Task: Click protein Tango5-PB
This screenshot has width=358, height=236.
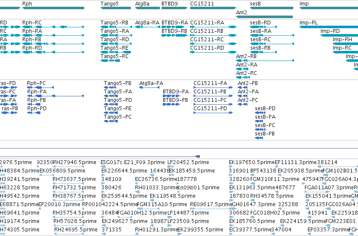Action: (x=110, y=88)
